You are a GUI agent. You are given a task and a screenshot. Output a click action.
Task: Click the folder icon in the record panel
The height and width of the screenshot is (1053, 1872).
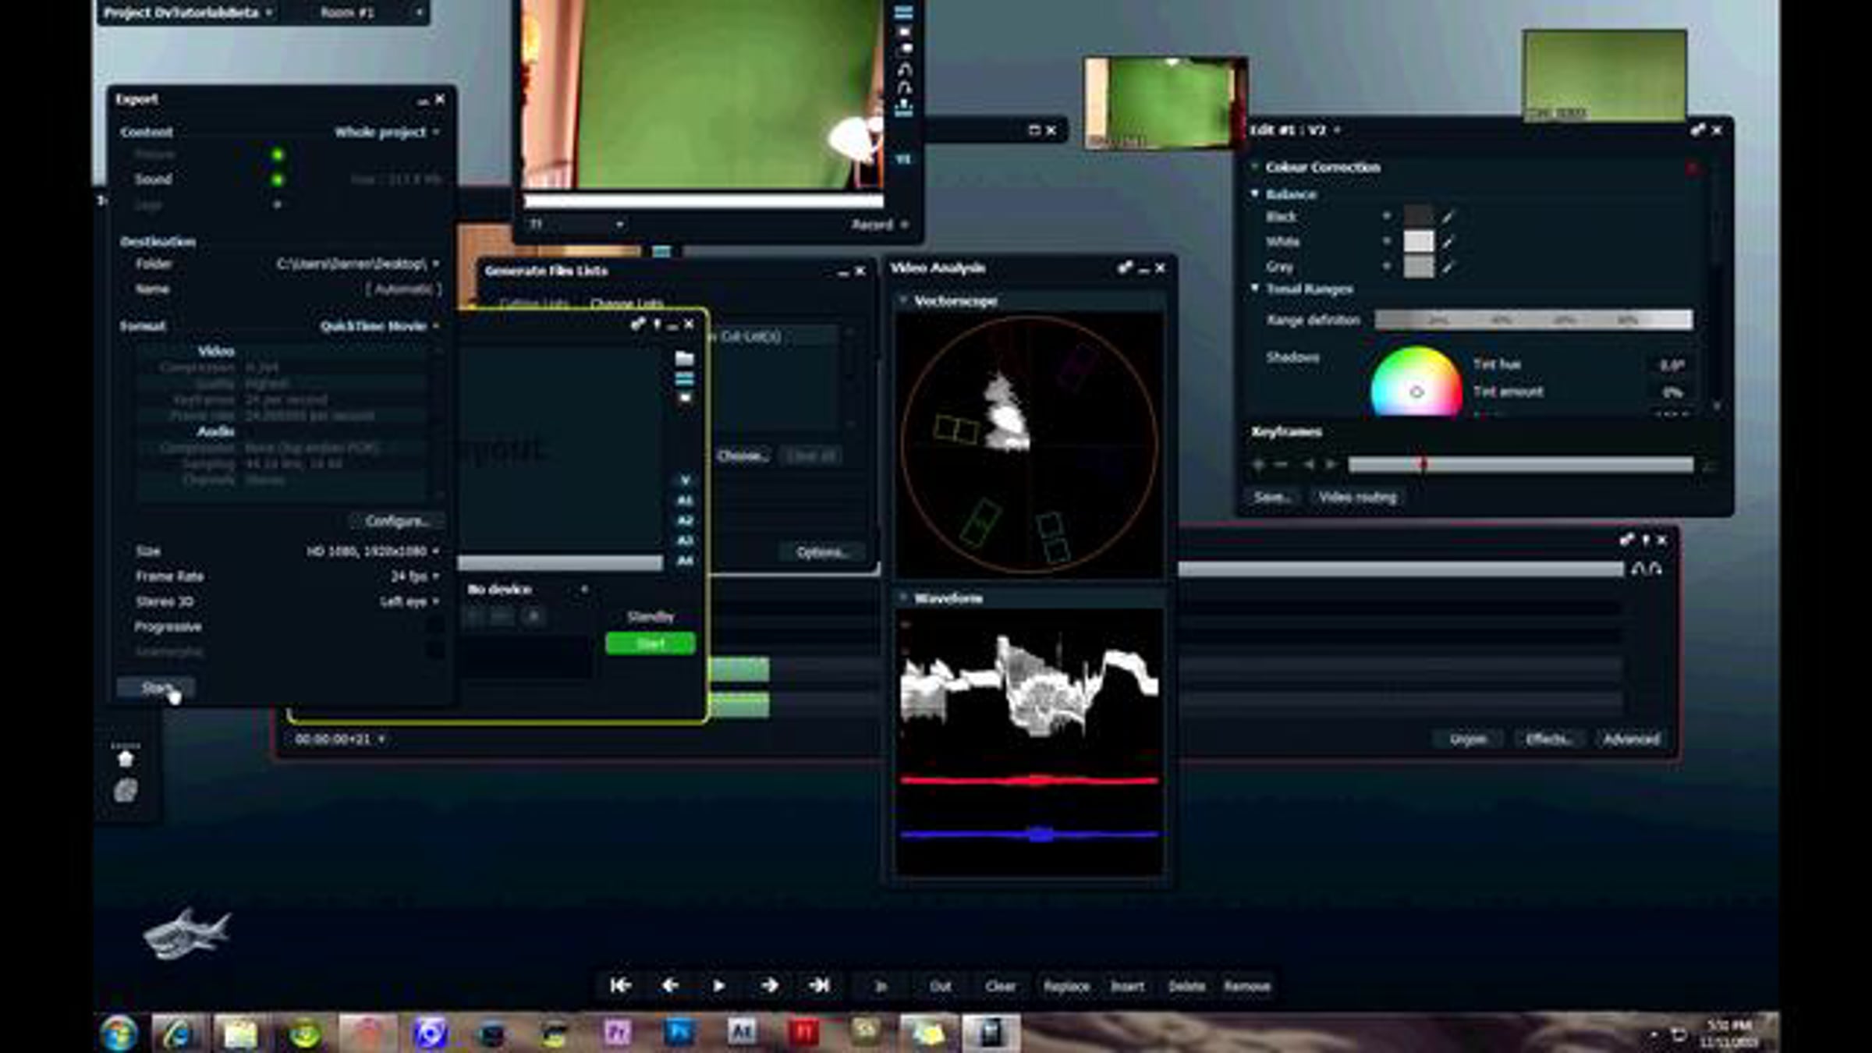(684, 358)
